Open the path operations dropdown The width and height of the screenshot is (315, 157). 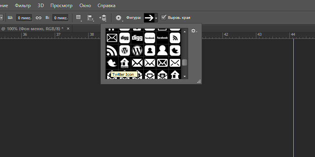[x=79, y=18]
